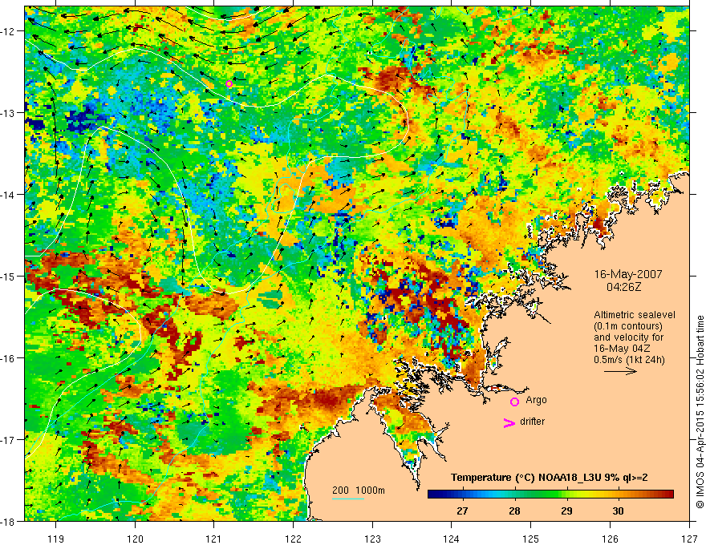Click the 119 longitude axis label
706x545 pixels.
(56, 539)
